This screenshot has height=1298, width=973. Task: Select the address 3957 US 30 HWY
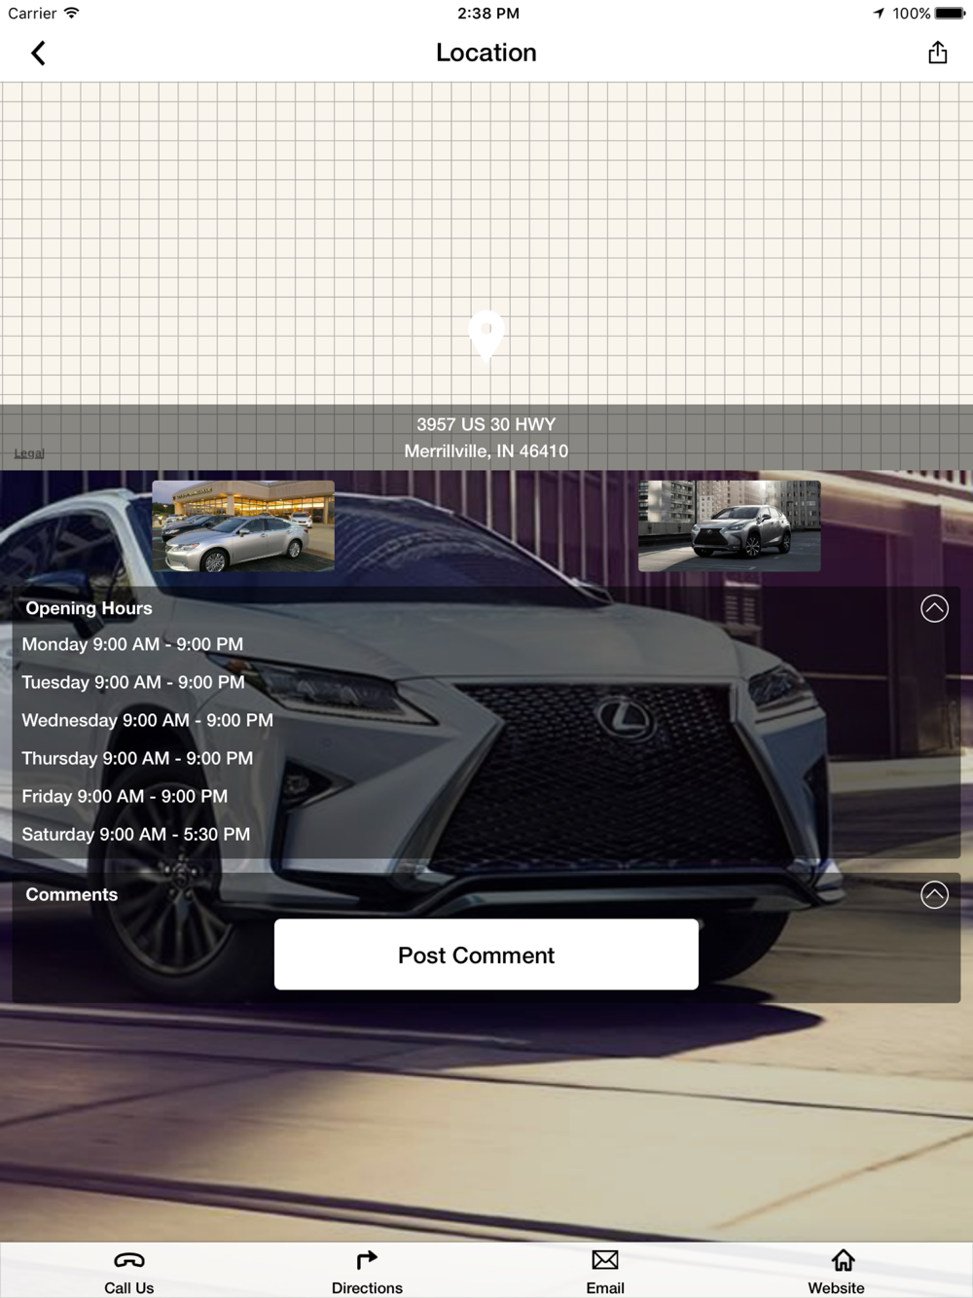click(x=486, y=424)
